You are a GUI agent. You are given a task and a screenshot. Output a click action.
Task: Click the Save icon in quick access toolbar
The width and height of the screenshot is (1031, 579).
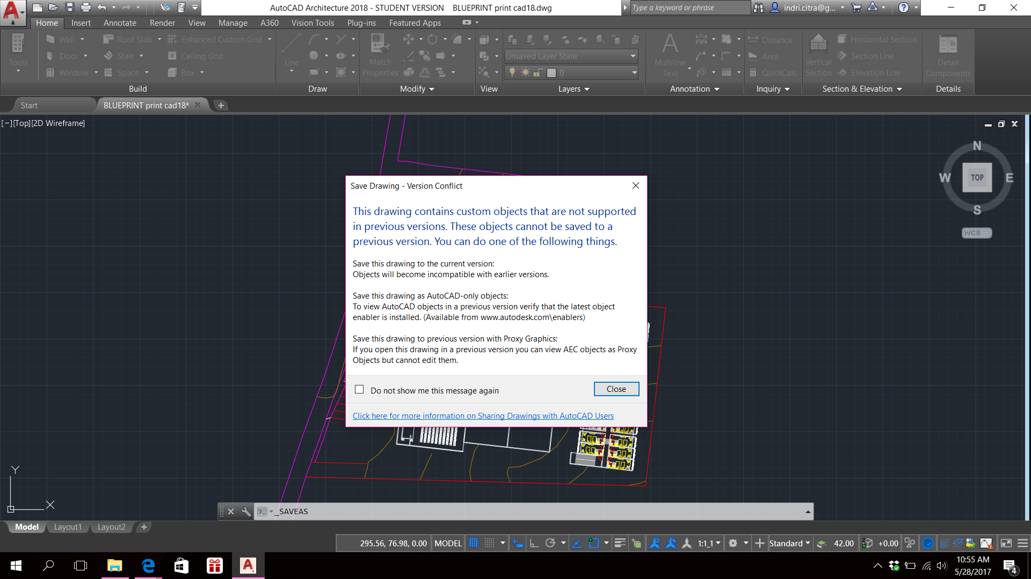[x=69, y=8]
